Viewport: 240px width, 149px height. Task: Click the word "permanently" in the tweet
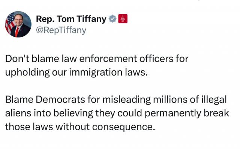172,114
